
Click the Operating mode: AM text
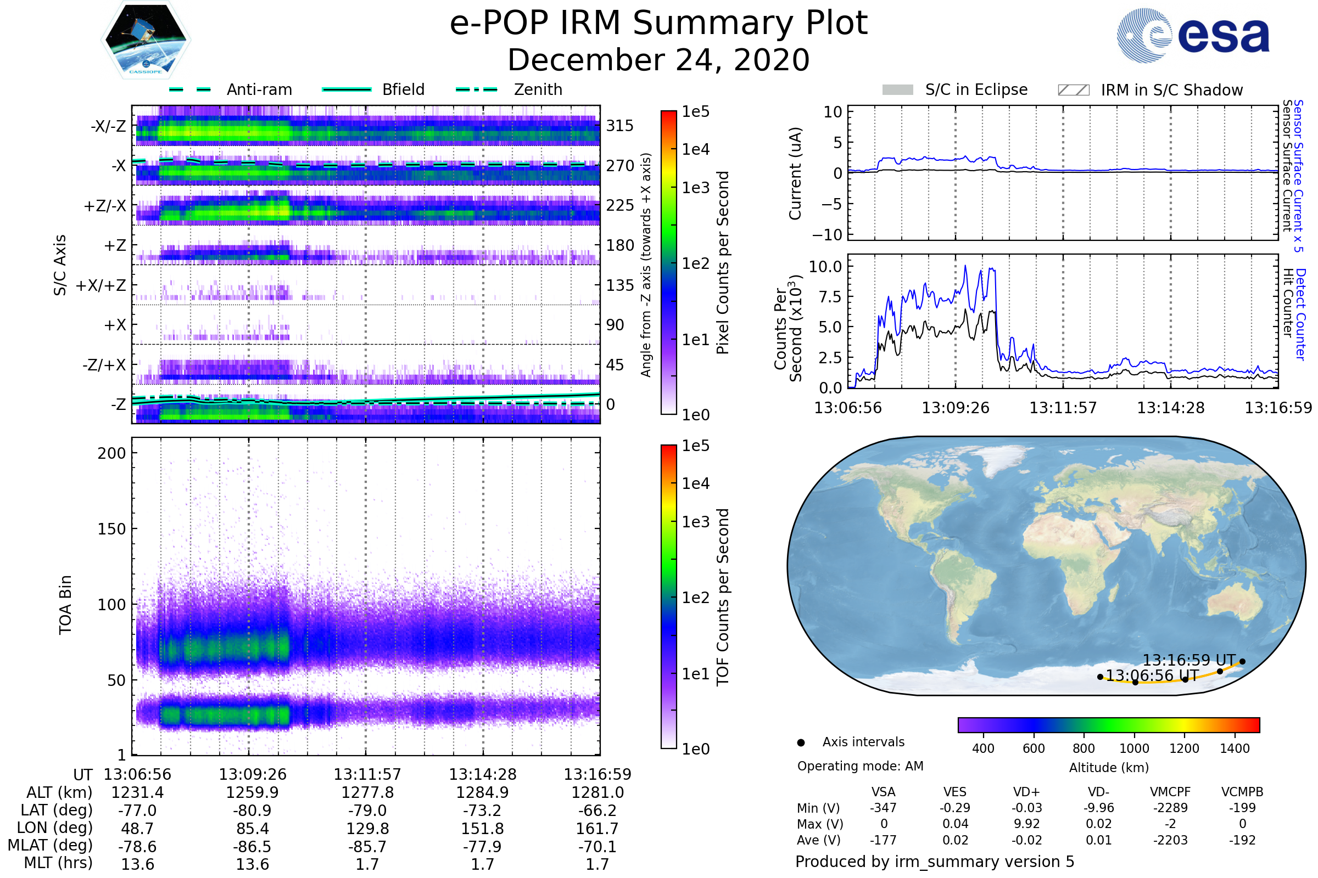tap(860, 766)
